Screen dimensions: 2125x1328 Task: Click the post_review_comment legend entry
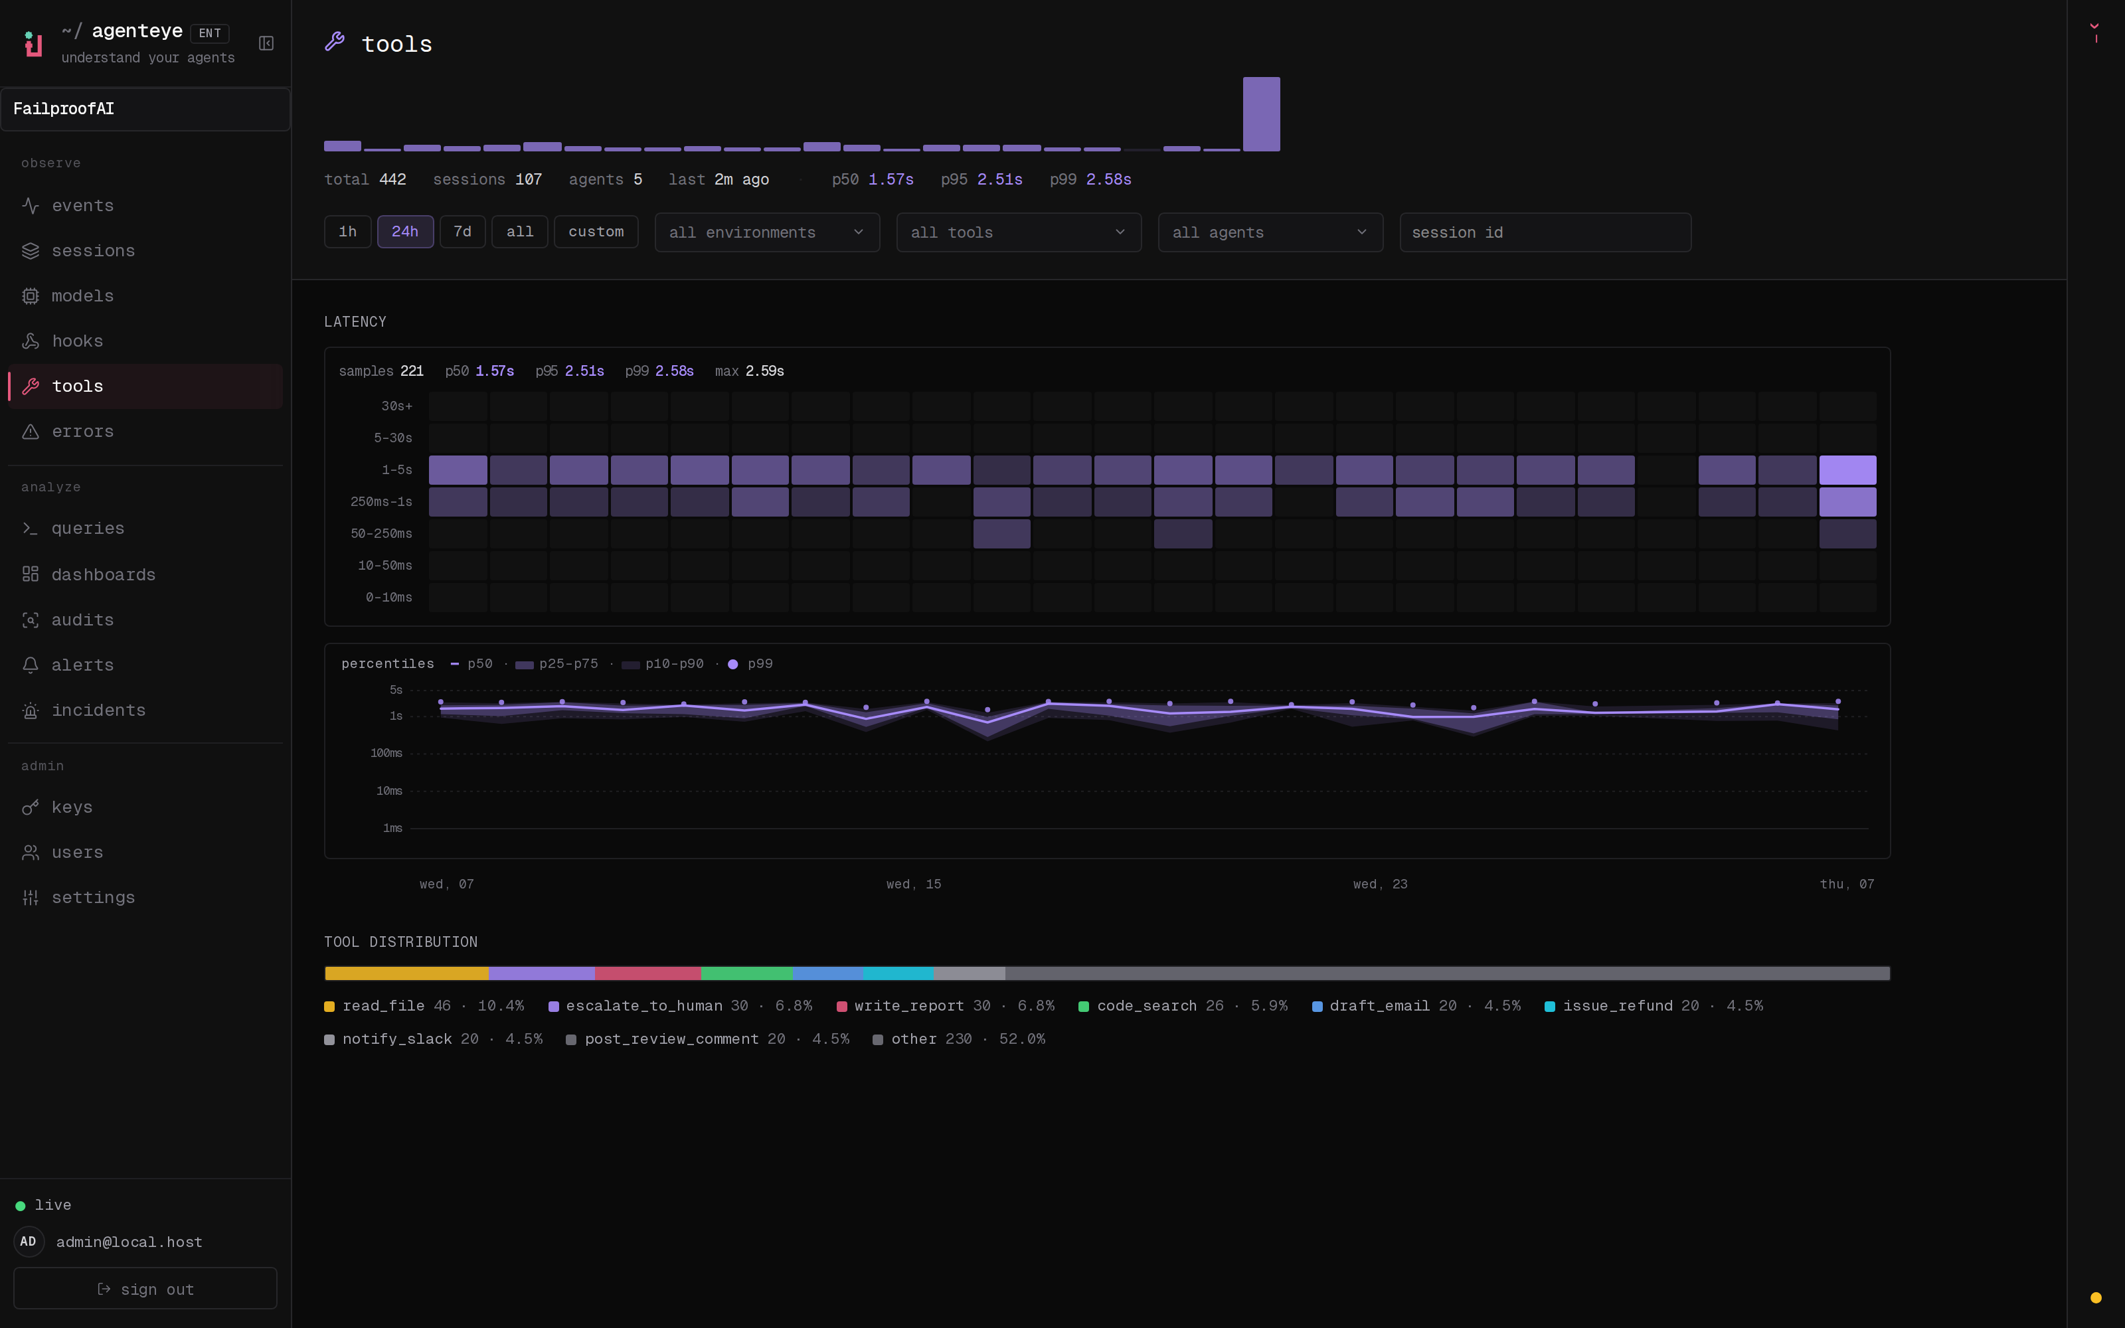coord(708,1039)
